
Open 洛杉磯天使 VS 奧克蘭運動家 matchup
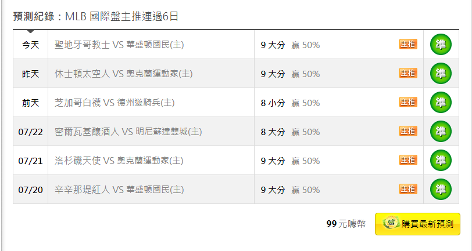point(119,161)
